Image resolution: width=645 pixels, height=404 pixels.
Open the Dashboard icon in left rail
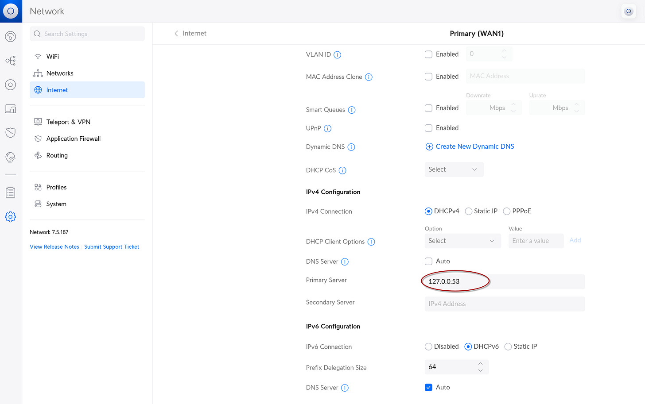[x=11, y=36]
